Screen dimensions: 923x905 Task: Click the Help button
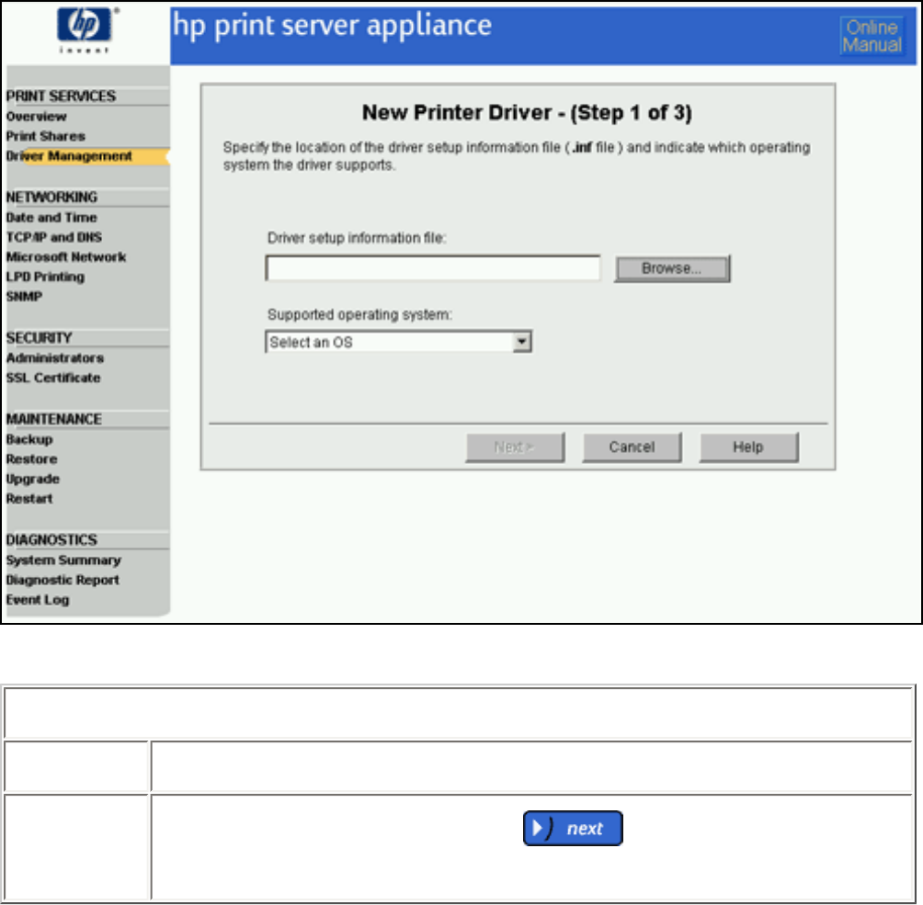[x=748, y=447]
